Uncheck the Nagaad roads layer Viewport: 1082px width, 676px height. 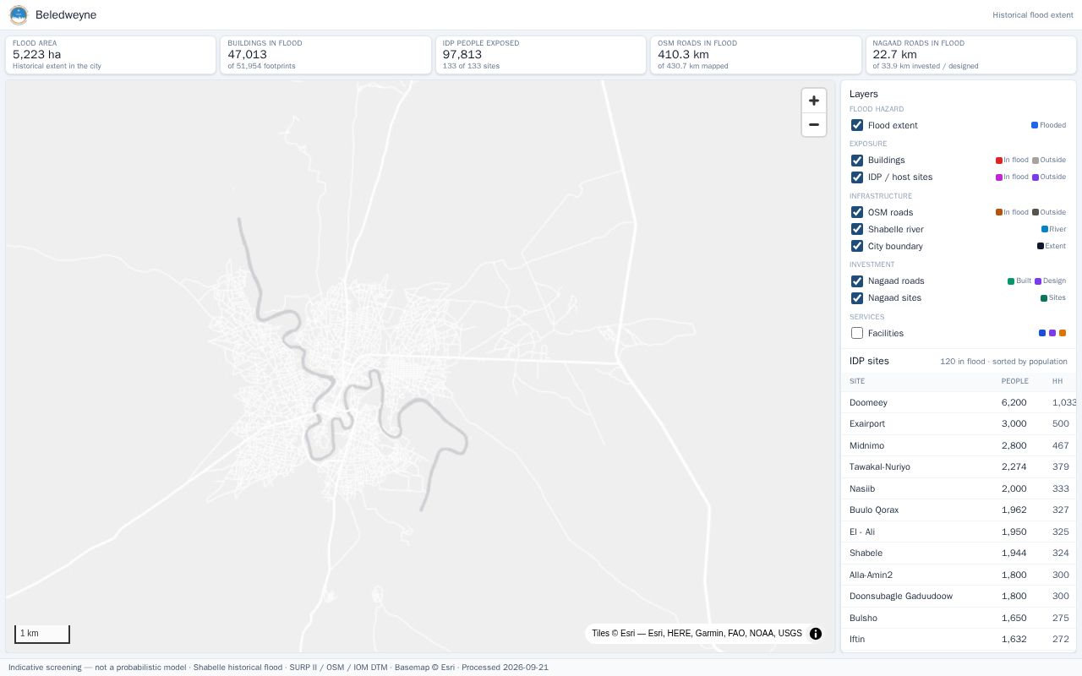point(857,281)
